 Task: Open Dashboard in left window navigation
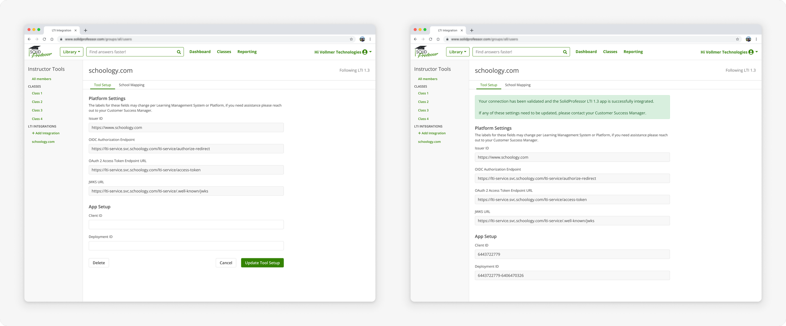click(x=200, y=52)
